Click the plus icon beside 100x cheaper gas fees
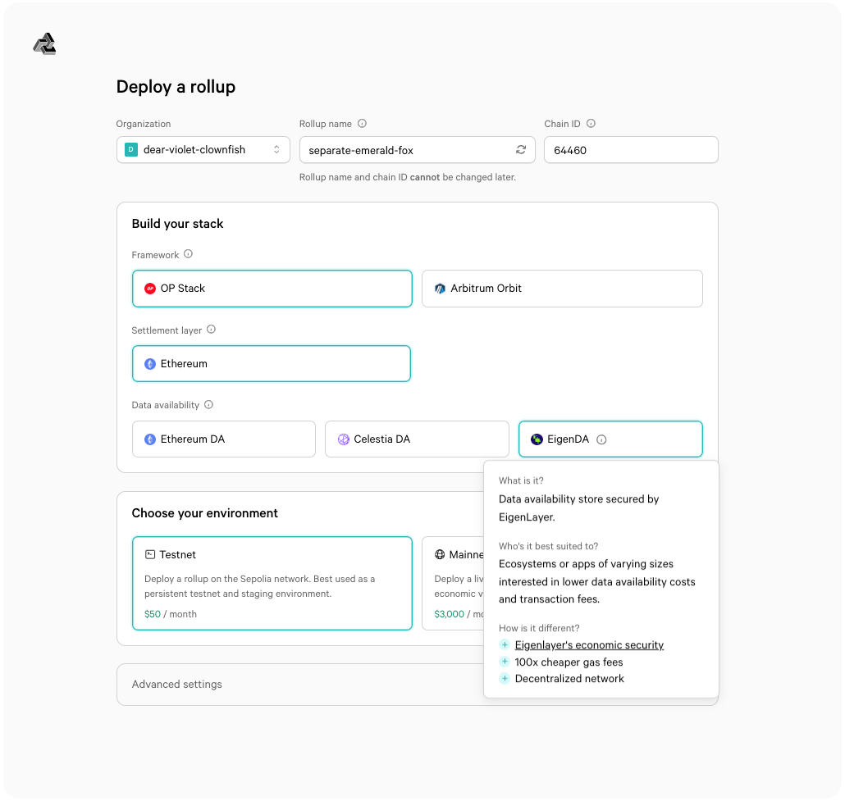The image size is (845, 801). 505,662
